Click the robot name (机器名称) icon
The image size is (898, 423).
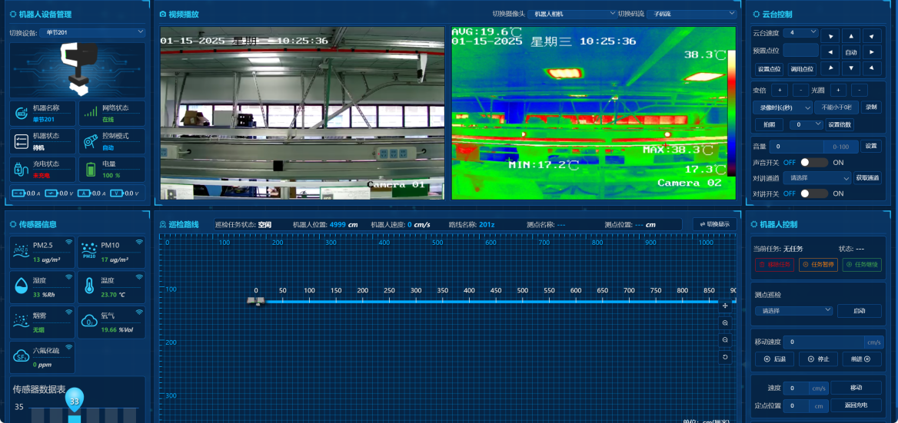click(20, 113)
